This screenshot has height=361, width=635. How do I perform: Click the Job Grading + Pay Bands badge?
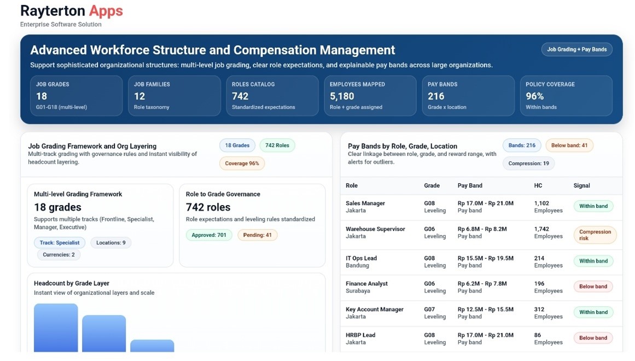pos(576,49)
